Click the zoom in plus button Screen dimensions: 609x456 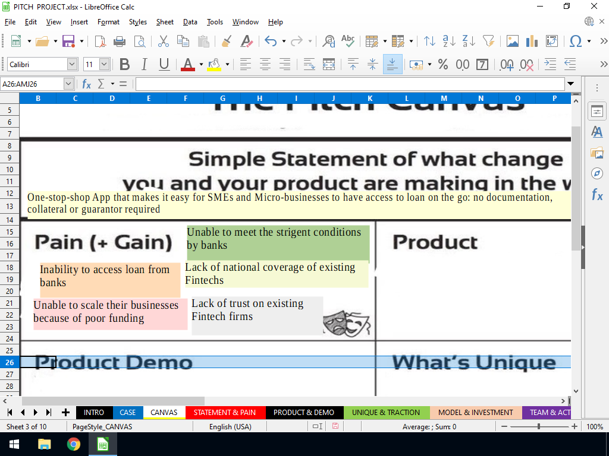click(x=575, y=426)
